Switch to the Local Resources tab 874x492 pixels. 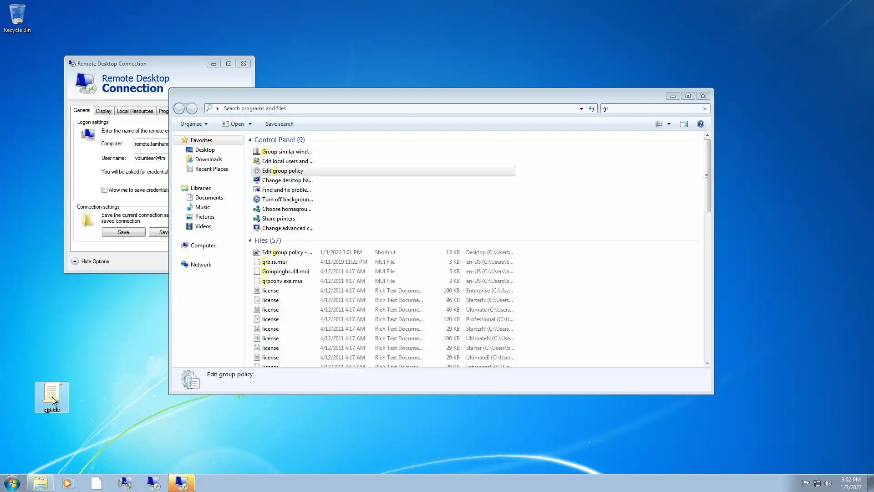135,111
